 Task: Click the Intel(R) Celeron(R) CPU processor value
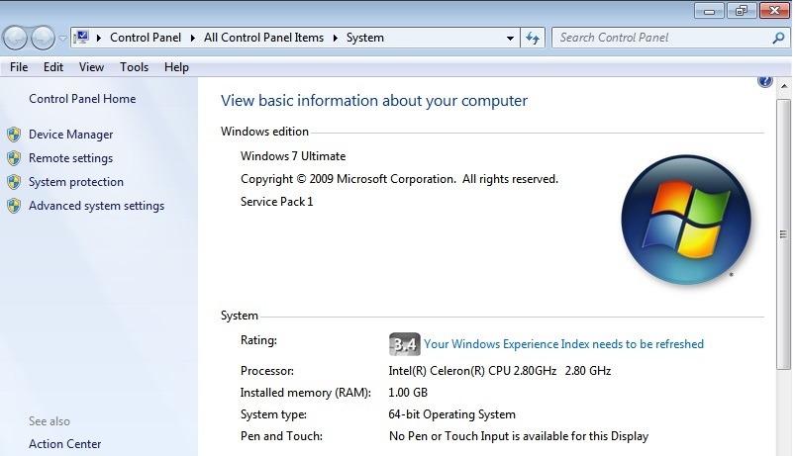[500, 371]
